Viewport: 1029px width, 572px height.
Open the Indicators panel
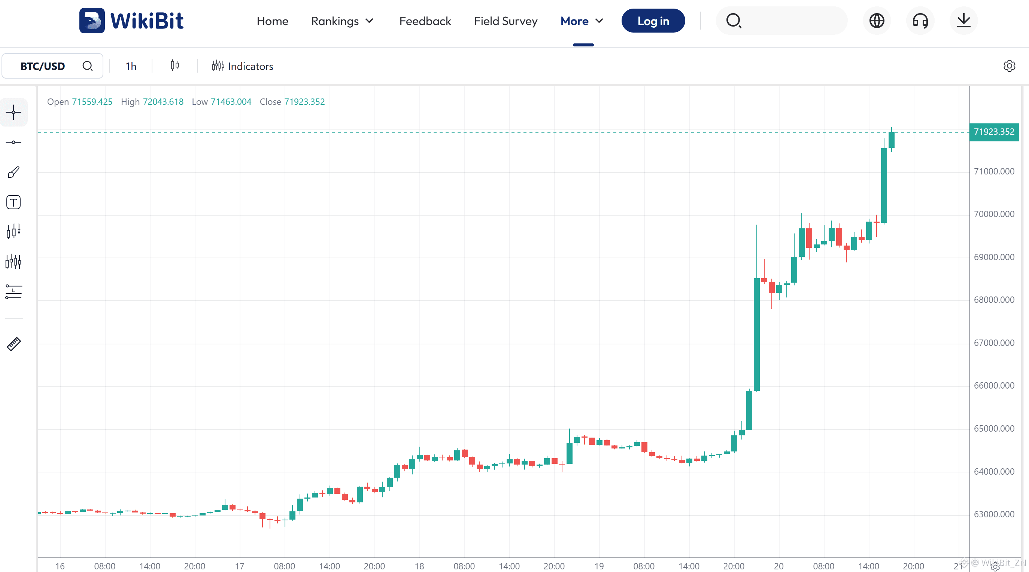[x=243, y=66]
